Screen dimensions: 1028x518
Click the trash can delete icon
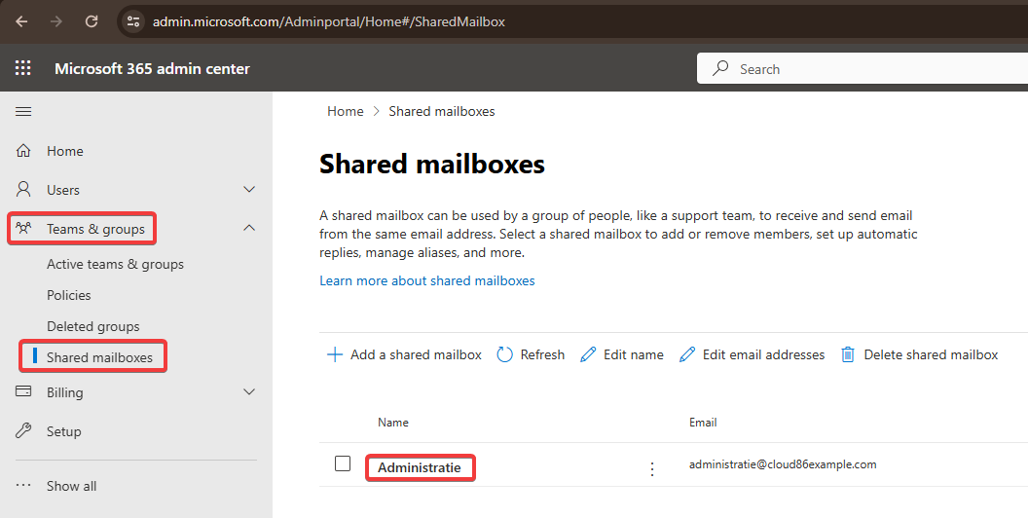(x=848, y=354)
